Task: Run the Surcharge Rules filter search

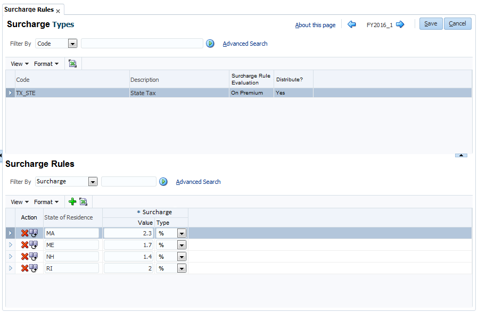Action: [x=163, y=182]
